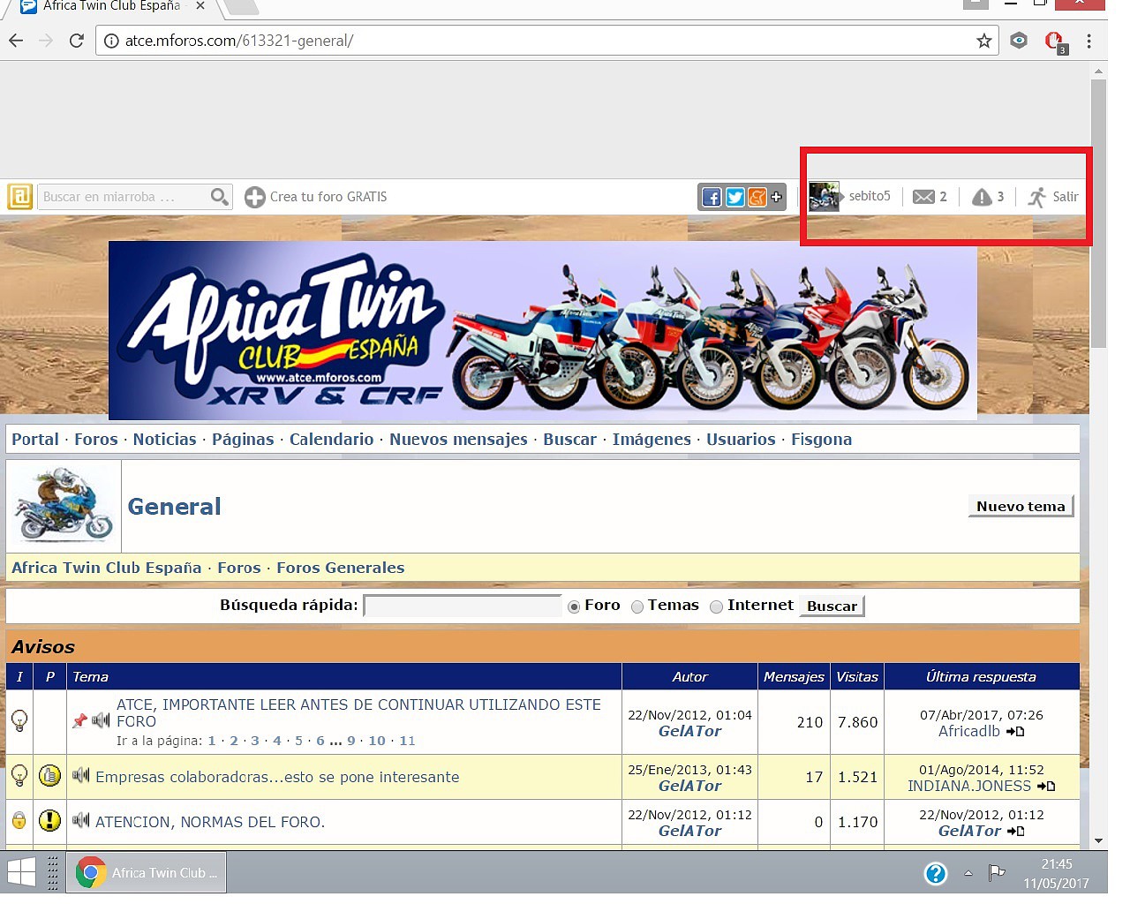The width and height of the screenshot is (1130, 904).
Task: Click the plus icon for more share options
Action: pos(776,197)
